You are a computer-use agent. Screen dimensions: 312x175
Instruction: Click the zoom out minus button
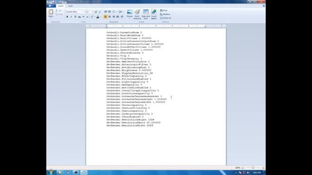point(243,168)
